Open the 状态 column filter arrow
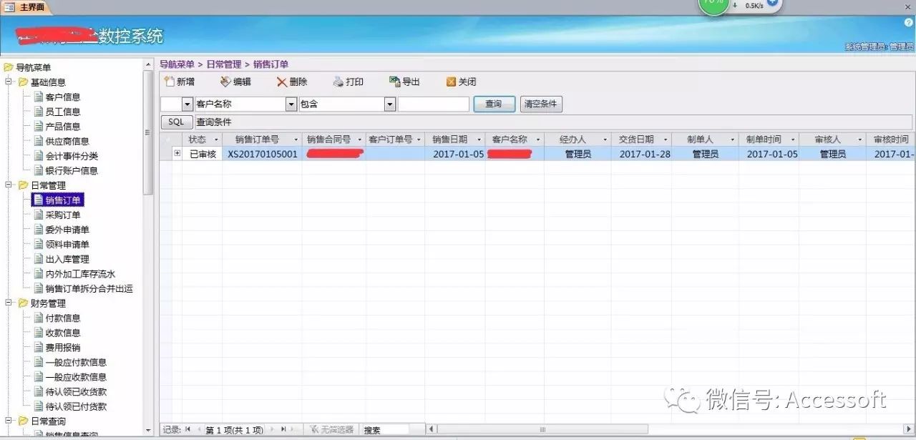The height and width of the screenshot is (440, 916). pos(217,140)
